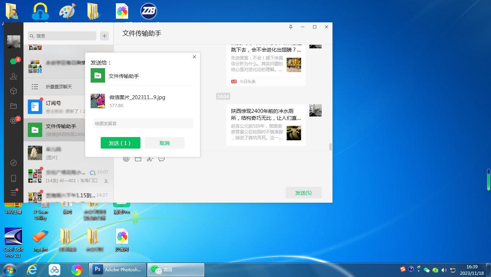Click the mobile phone icon in the sidebar
Viewport: 491px width, 277px height.
point(14,178)
